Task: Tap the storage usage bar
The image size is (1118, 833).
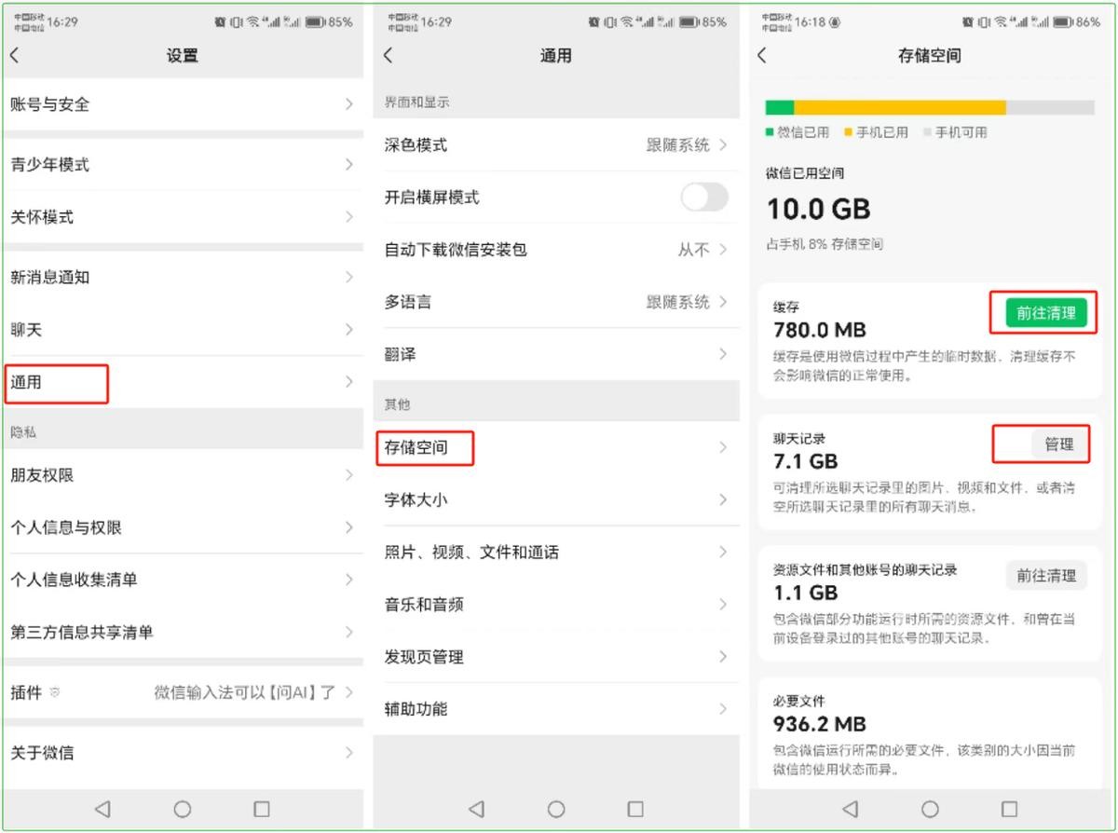Action: click(x=929, y=107)
